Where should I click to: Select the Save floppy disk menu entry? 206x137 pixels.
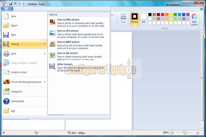[x=24, y=35]
